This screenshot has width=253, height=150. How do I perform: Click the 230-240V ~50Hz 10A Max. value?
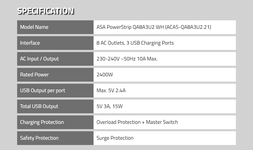click(127, 59)
